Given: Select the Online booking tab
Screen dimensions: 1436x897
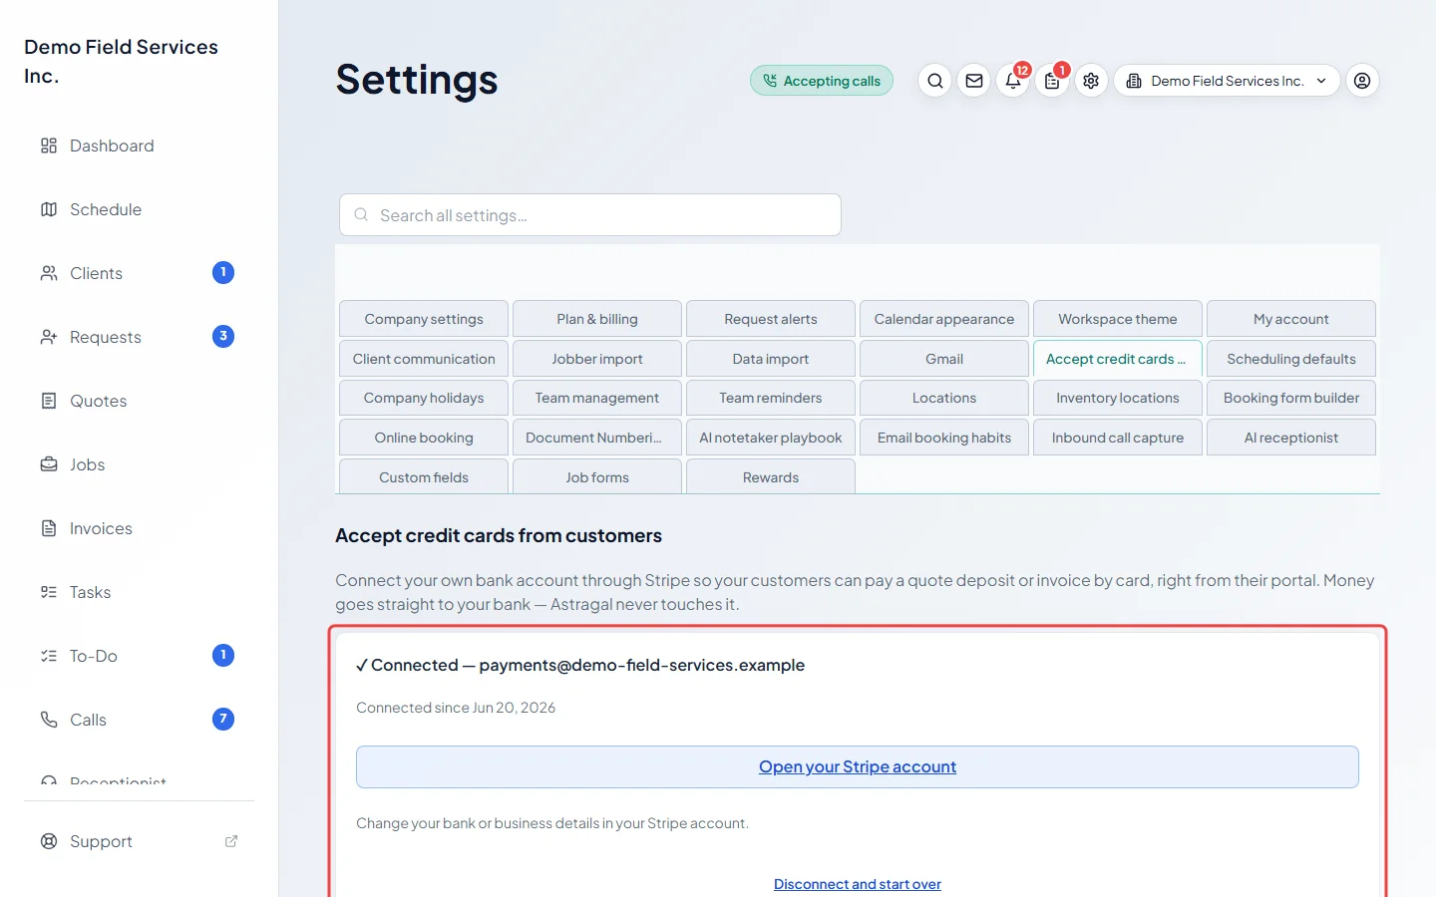Looking at the screenshot, I should tap(424, 438).
